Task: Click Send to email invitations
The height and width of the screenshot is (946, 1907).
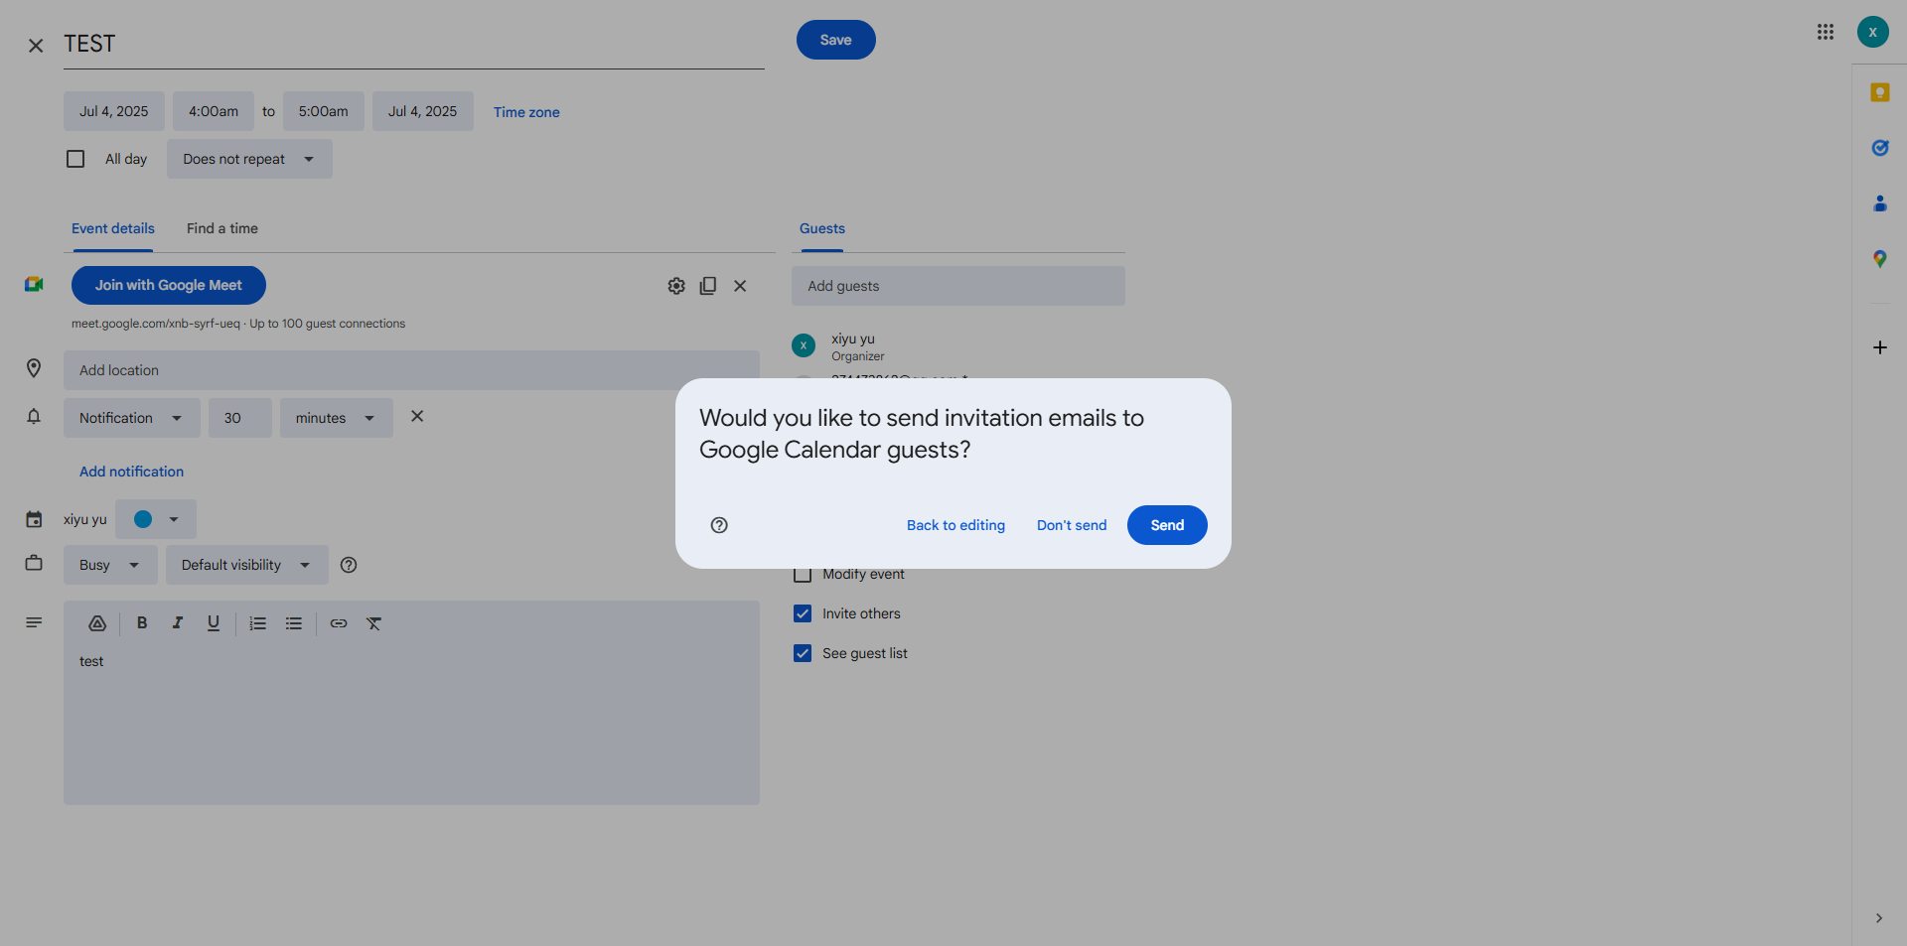Action: click(x=1167, y=525)
